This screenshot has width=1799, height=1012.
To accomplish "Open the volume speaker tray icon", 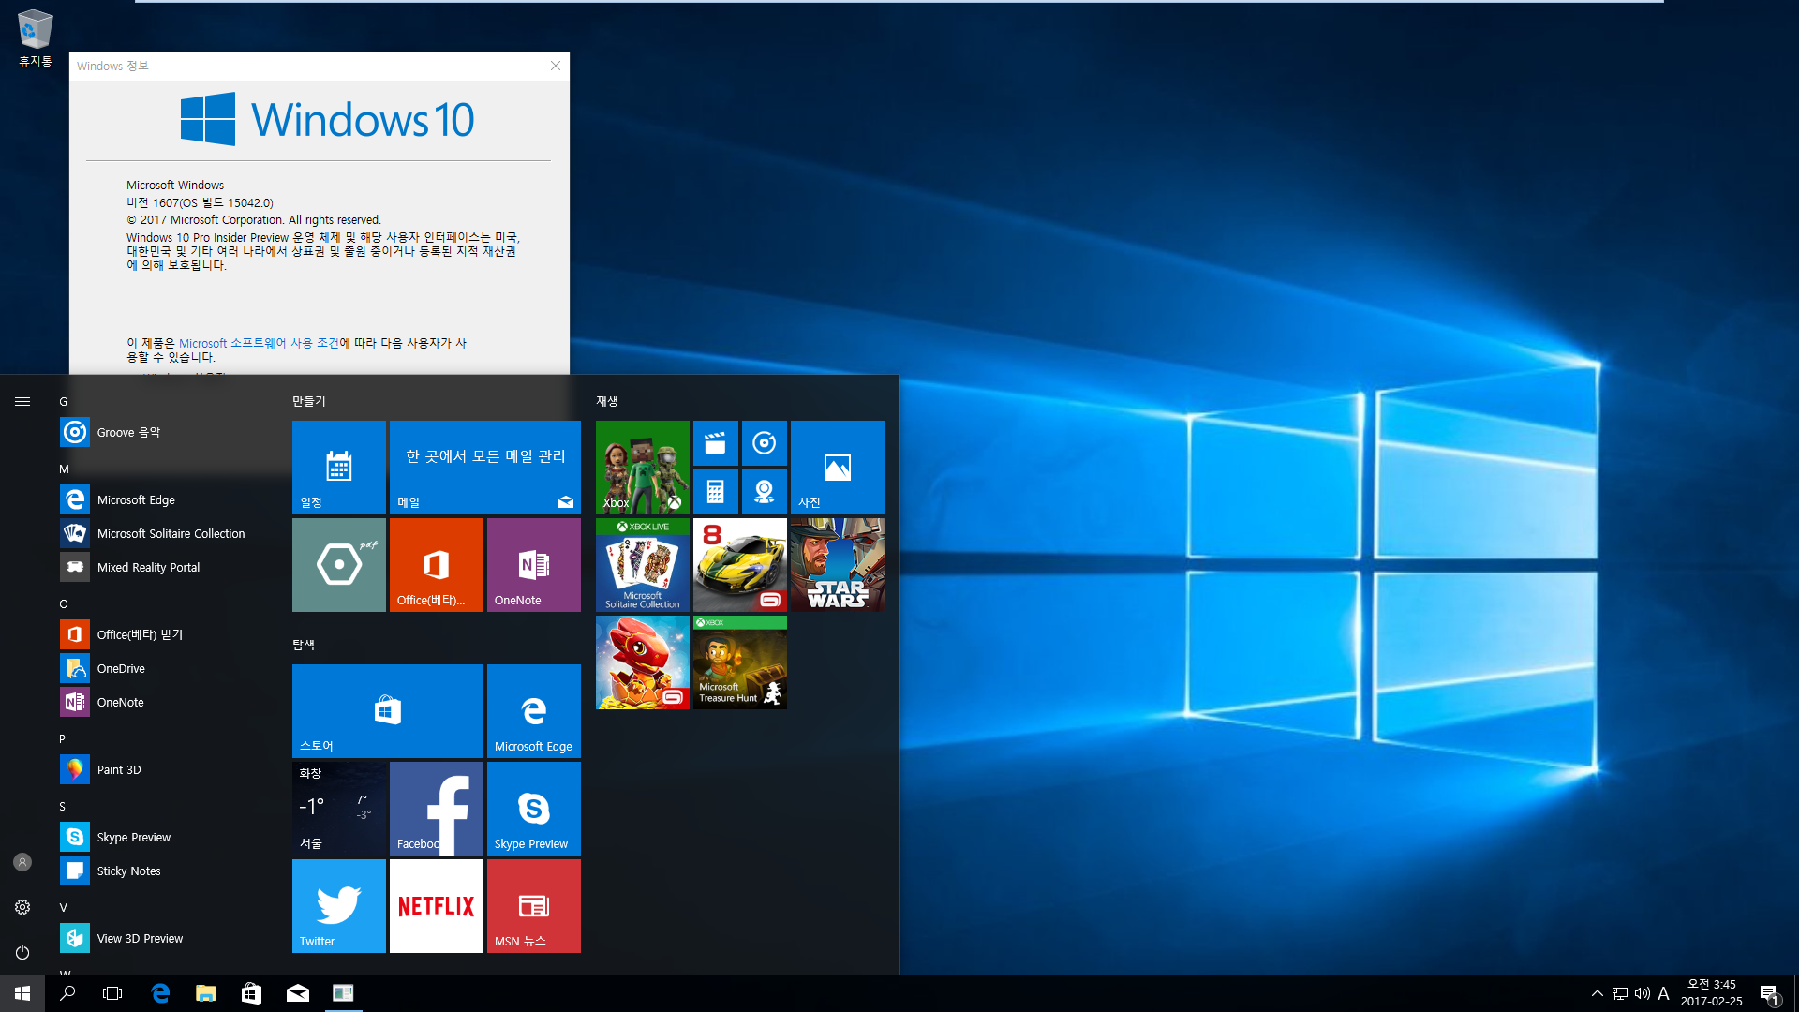I will [x=1642, y=993].
